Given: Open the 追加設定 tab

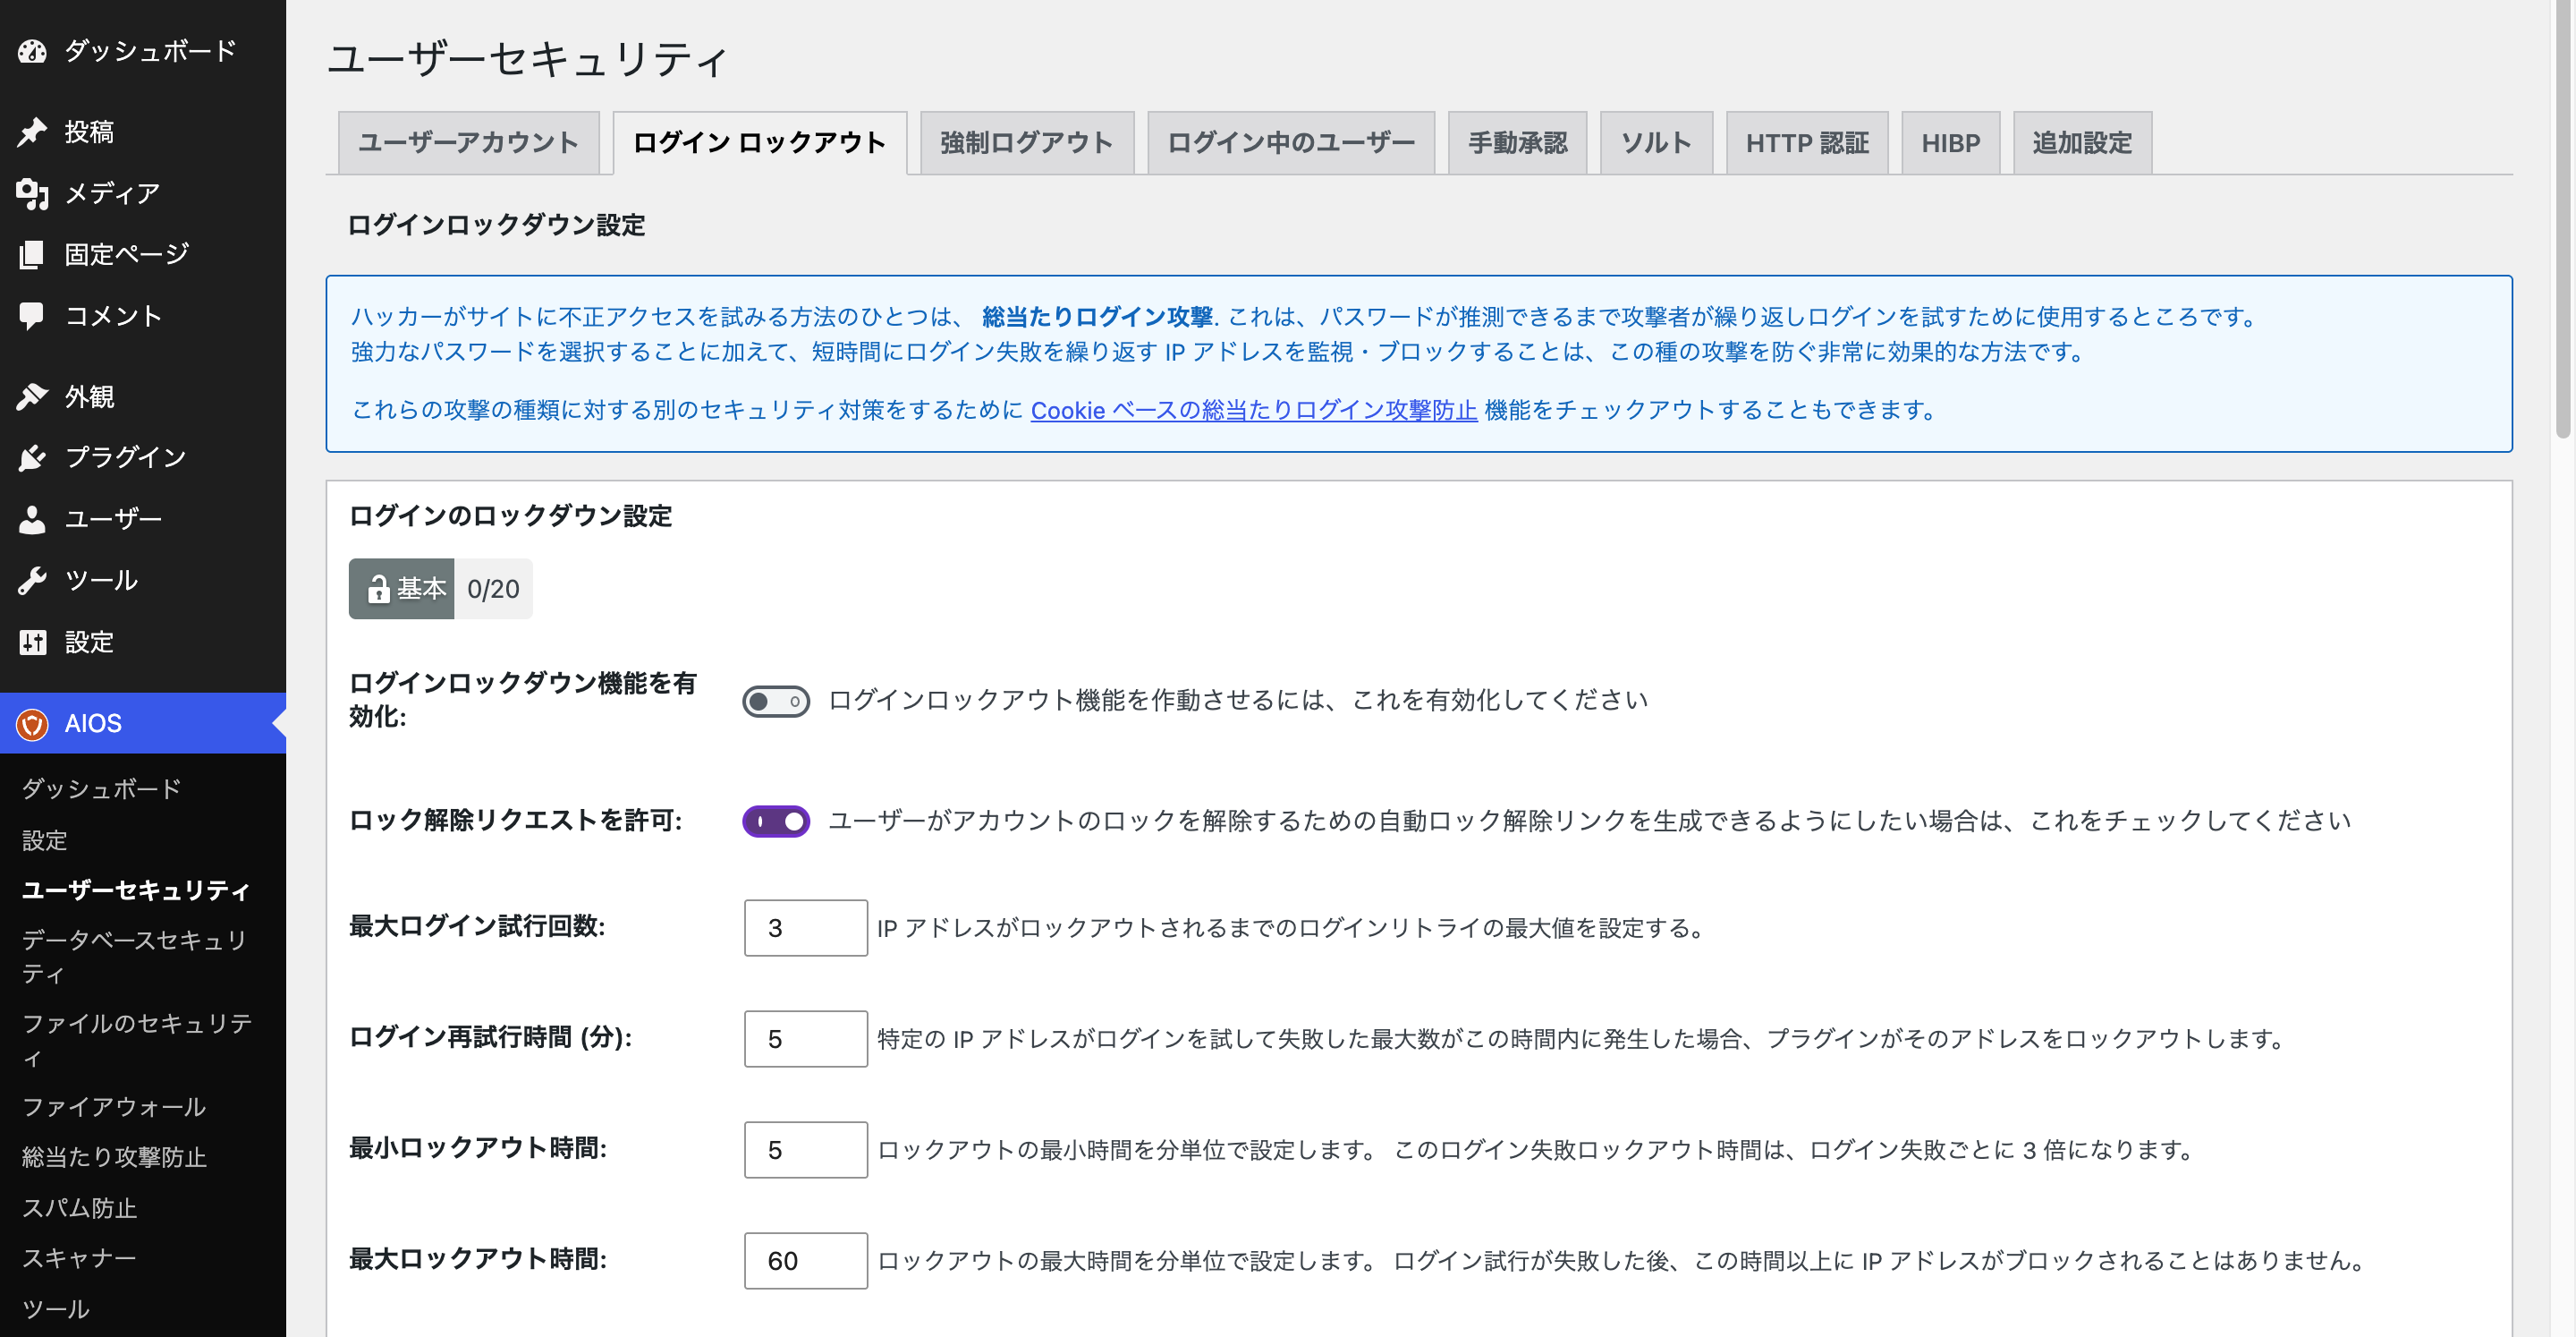Looking at the screenshot, I should (2083, 143).
